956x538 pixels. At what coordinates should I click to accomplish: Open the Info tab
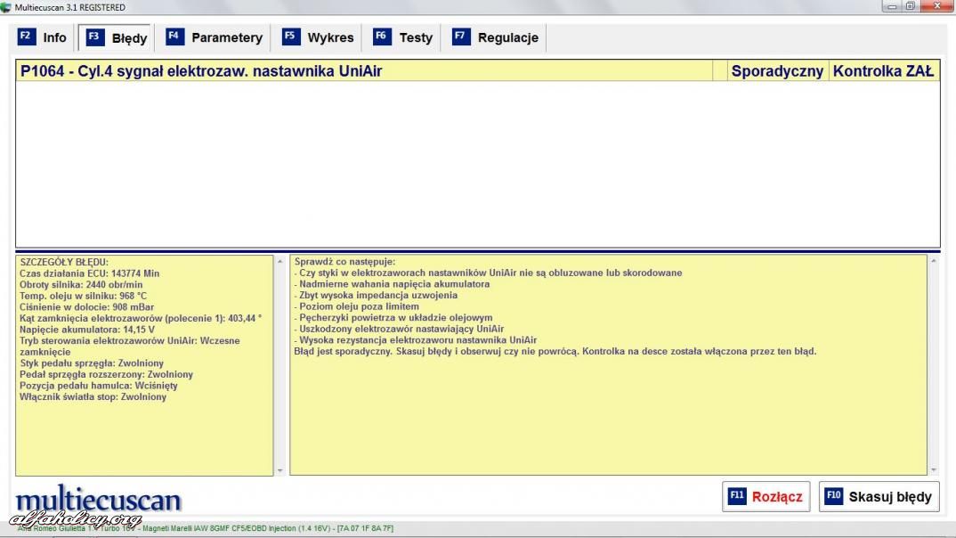(x=42, y=37)
